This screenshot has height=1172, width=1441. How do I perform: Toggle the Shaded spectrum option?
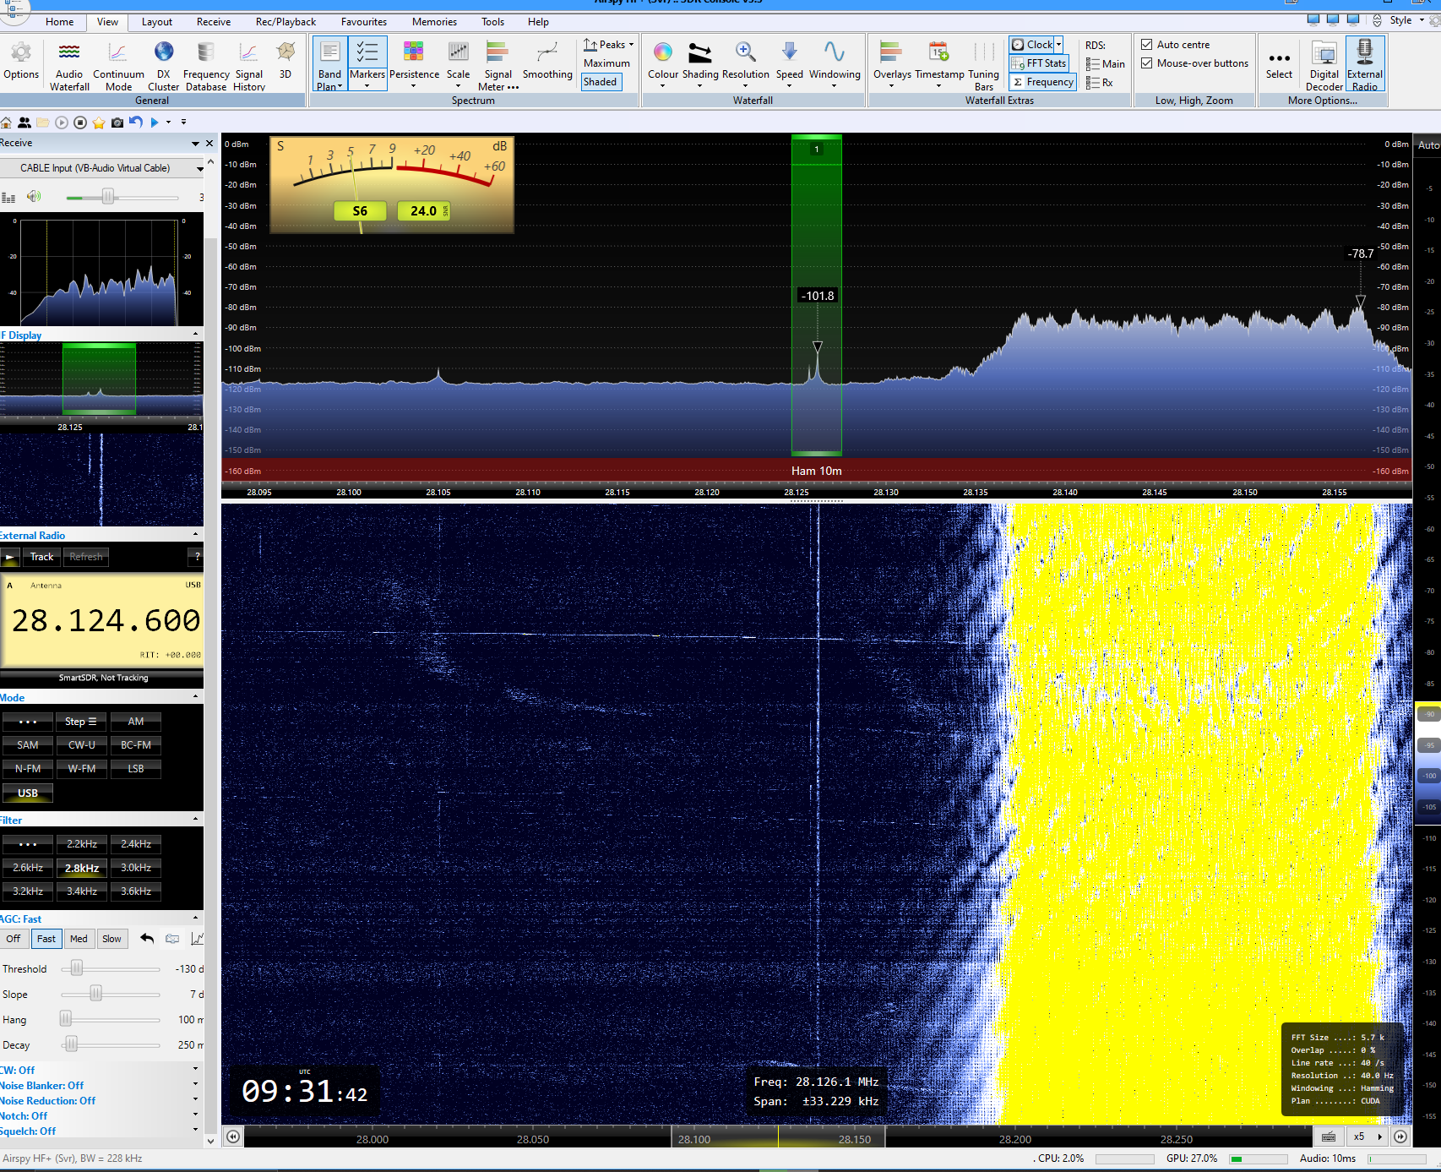[600, 82]
